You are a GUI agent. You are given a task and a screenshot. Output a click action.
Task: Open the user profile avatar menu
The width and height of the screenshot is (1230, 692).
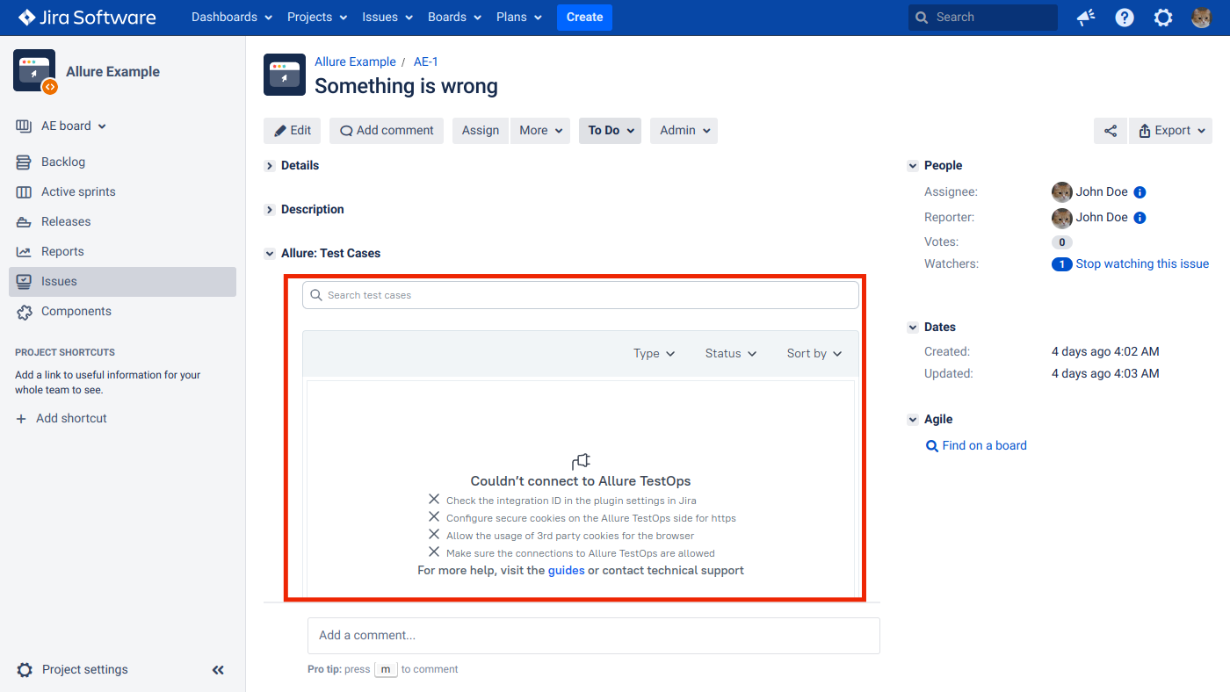(x=1202, y=18)
